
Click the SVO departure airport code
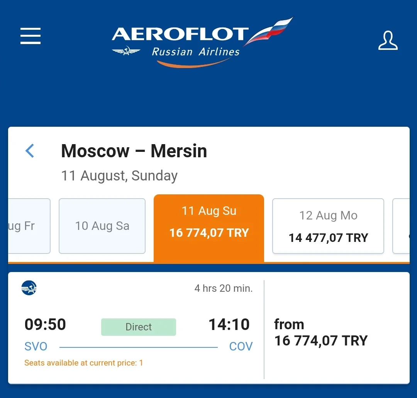pos(36,346)
